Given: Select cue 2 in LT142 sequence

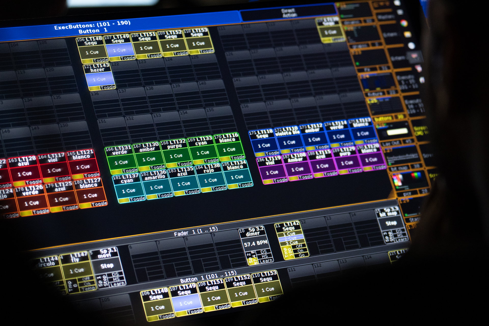Looking at the screenshot, I should [x=291, y=239].
